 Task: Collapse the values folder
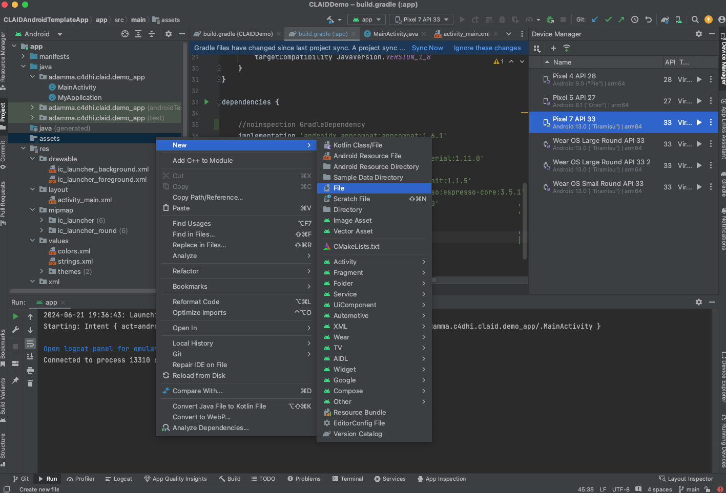coord(32,241)
